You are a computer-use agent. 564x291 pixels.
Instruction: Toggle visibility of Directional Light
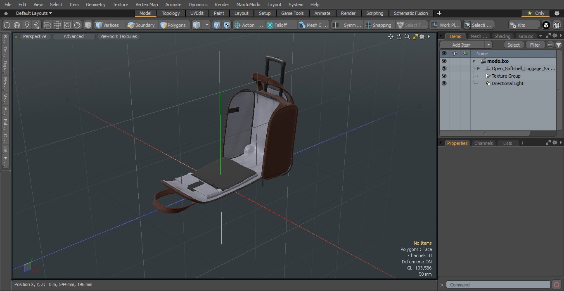444,83
